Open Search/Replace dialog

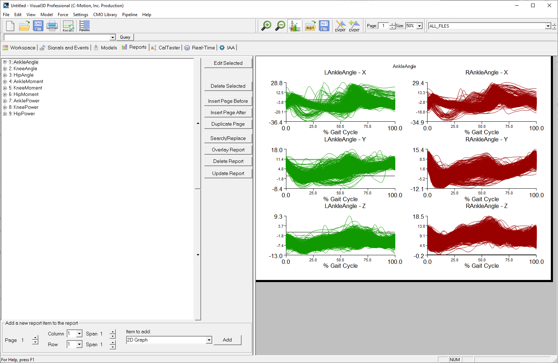tap(228, 138)
